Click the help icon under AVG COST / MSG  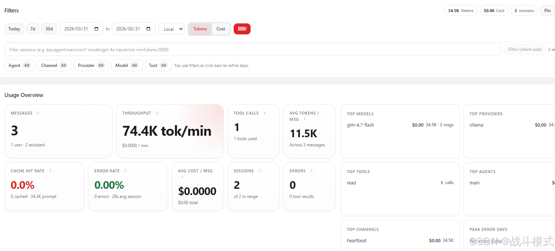tap(182, 177)
